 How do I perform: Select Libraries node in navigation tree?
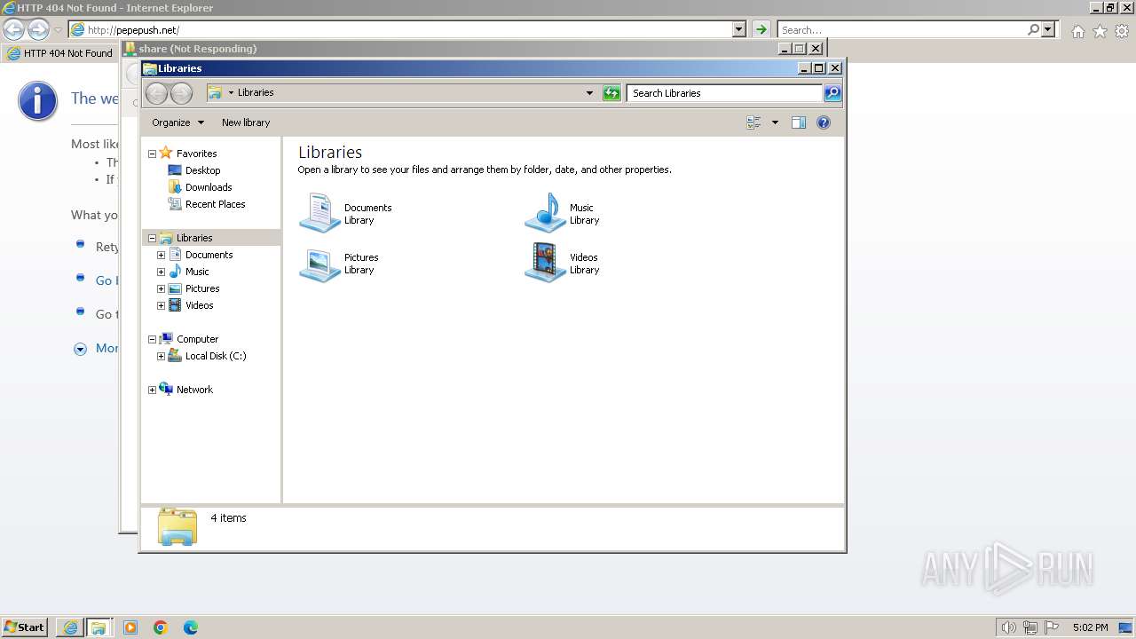pyautogui.click(x=194, y=238)
